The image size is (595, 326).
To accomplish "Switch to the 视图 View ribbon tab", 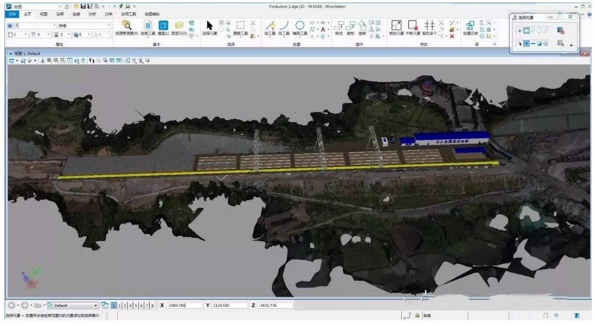I will (44, 14).
